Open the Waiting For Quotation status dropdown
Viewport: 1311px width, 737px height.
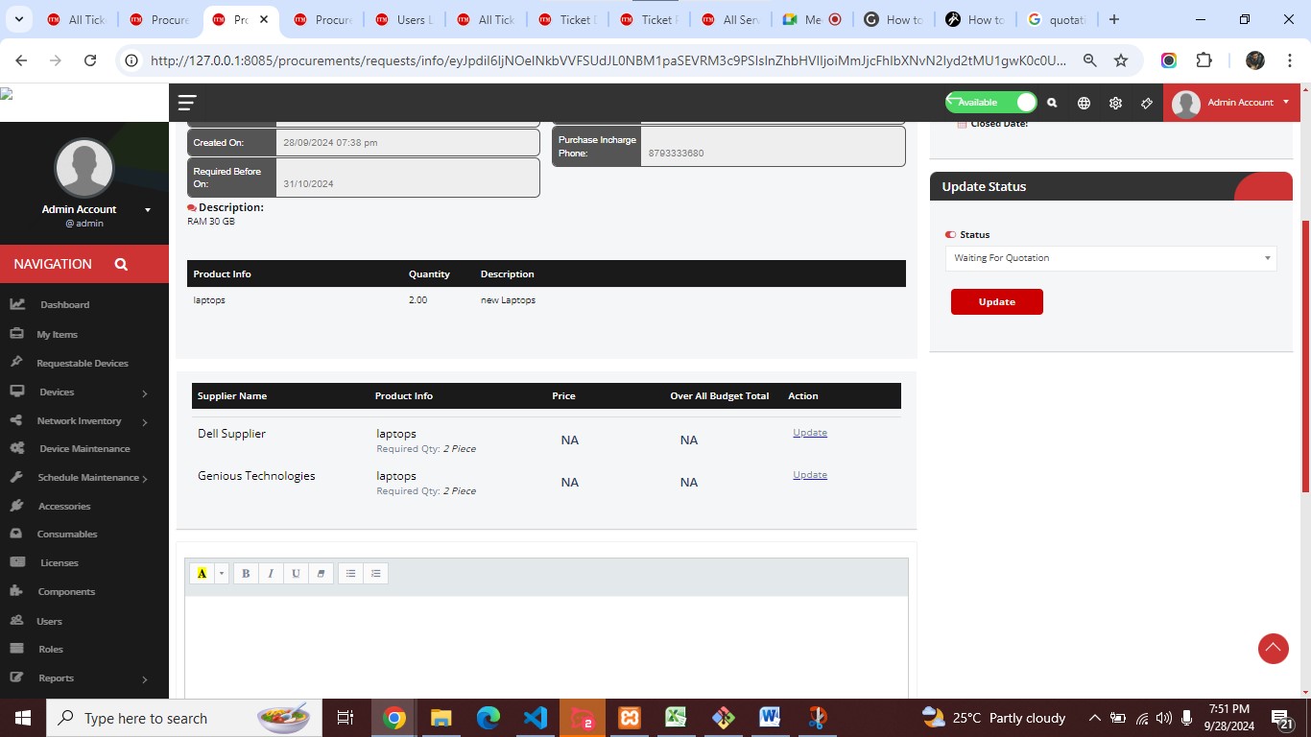[x=1109, y=257]
